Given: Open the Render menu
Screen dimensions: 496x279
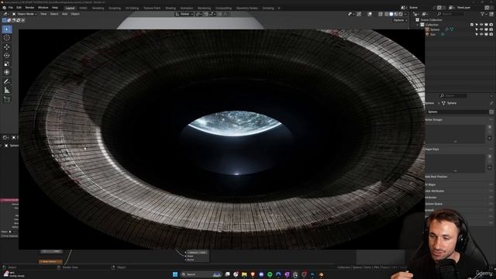Looking at the screenshot, I should pos(29,8).
